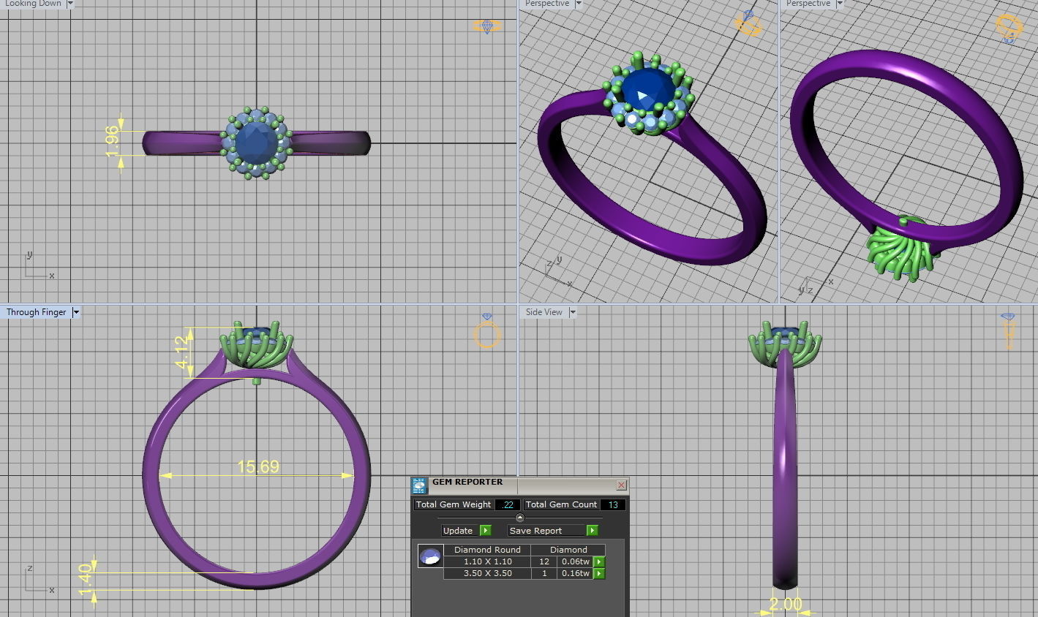1038x617 pixels.
Task: Close the Gem Reporter panel
Action: click(x=621, y=485)
